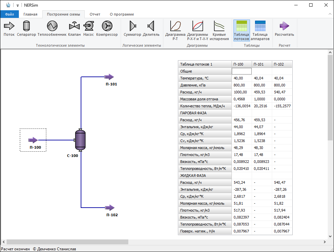Viewport: 334px width, 252px height.
Task: Select the Насос pump element
Action: 88,28
